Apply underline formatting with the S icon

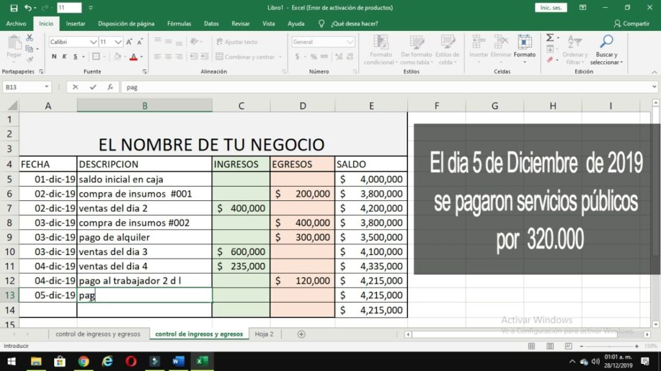coord(75,55)
